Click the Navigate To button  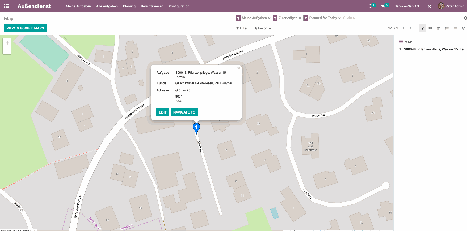[x=184, y=112]
